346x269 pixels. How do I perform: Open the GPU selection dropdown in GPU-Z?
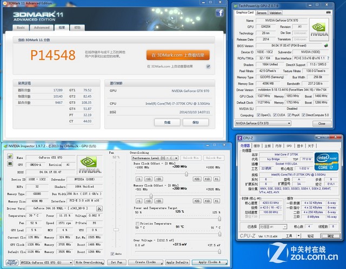(x=263, y=123)
